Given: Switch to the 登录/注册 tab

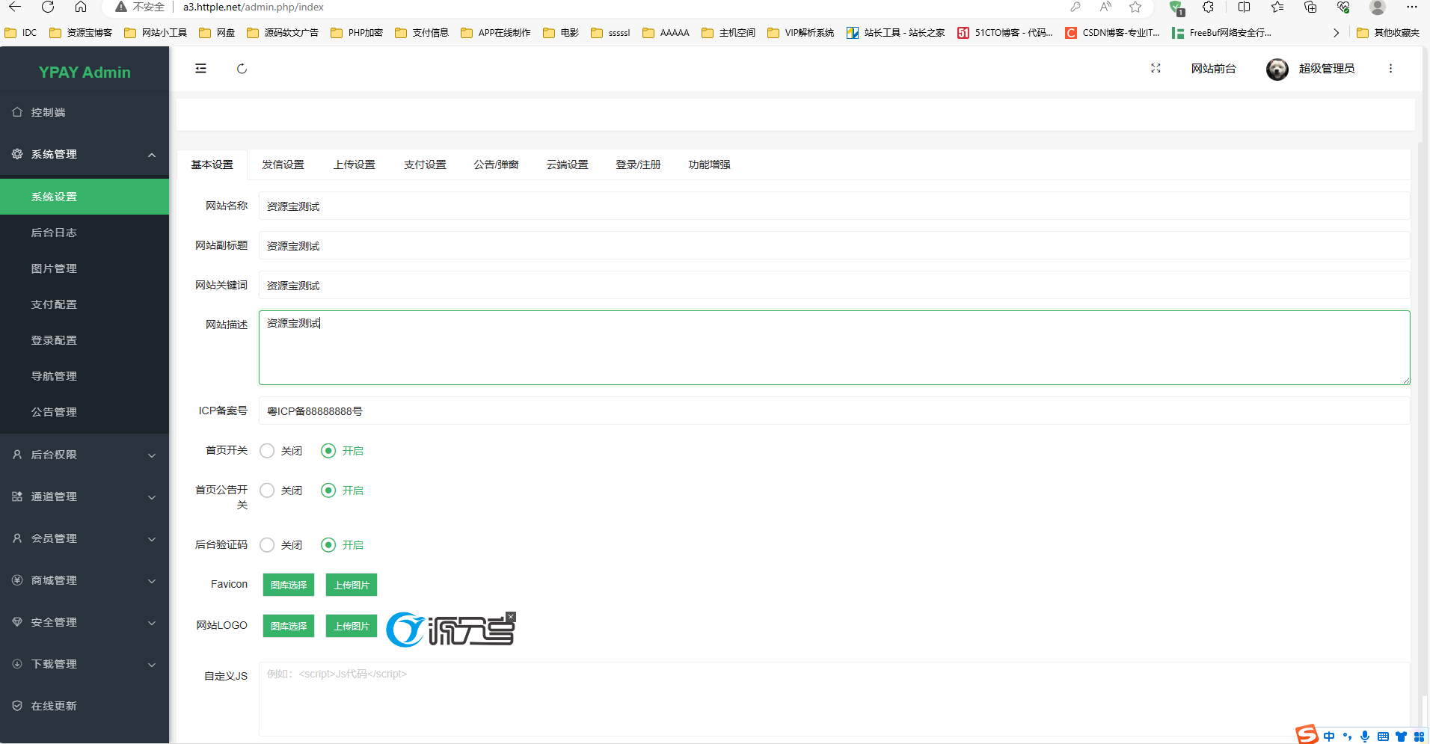Looking at the screenshot, I should click(638, 165).
